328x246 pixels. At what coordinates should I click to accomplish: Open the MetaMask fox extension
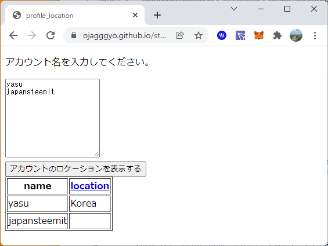[x=259, y=35]
